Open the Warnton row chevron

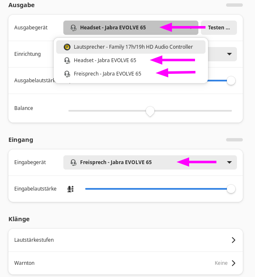234,263
